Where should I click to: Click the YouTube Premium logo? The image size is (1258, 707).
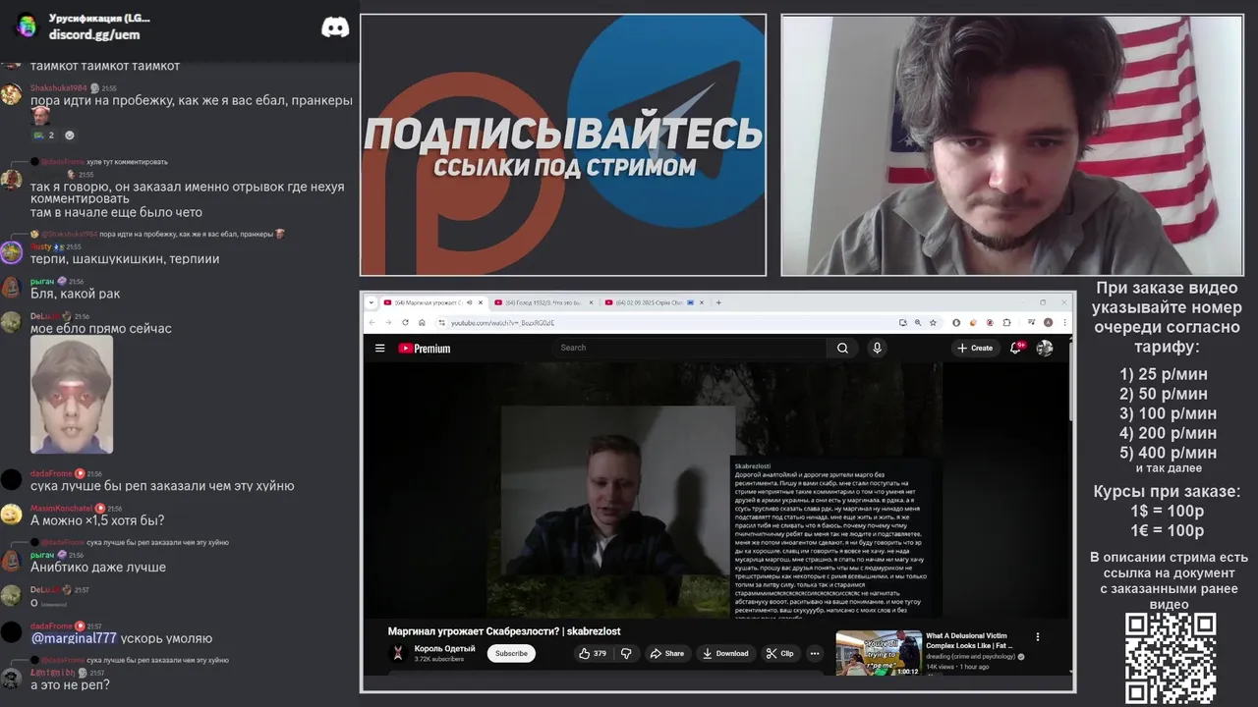(425, 348)
